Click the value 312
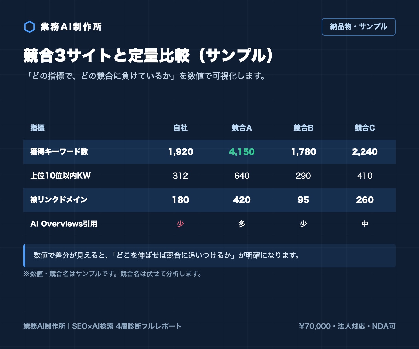 [181, 176]
